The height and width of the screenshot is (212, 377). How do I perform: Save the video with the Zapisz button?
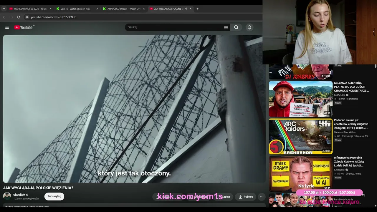click(224, 197)
